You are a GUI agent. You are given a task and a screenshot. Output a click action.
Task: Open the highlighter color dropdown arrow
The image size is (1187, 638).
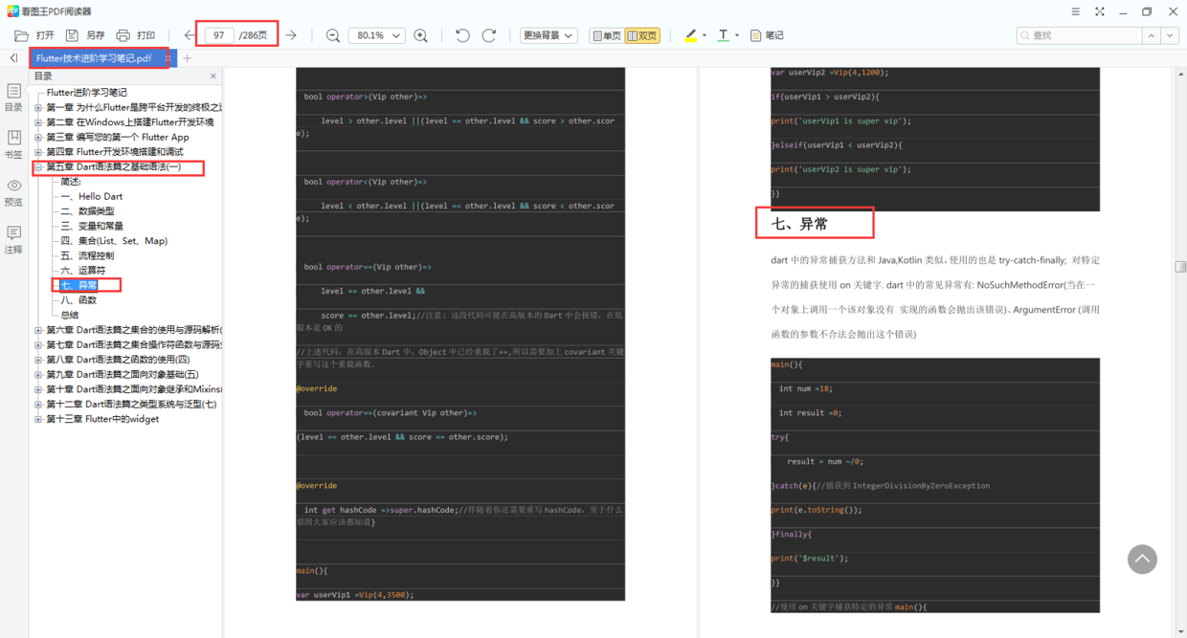pos(705,35)
